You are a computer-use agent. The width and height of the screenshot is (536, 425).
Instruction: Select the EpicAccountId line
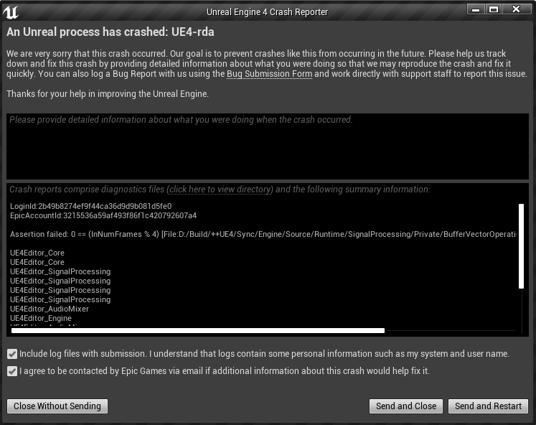[103, 216]
